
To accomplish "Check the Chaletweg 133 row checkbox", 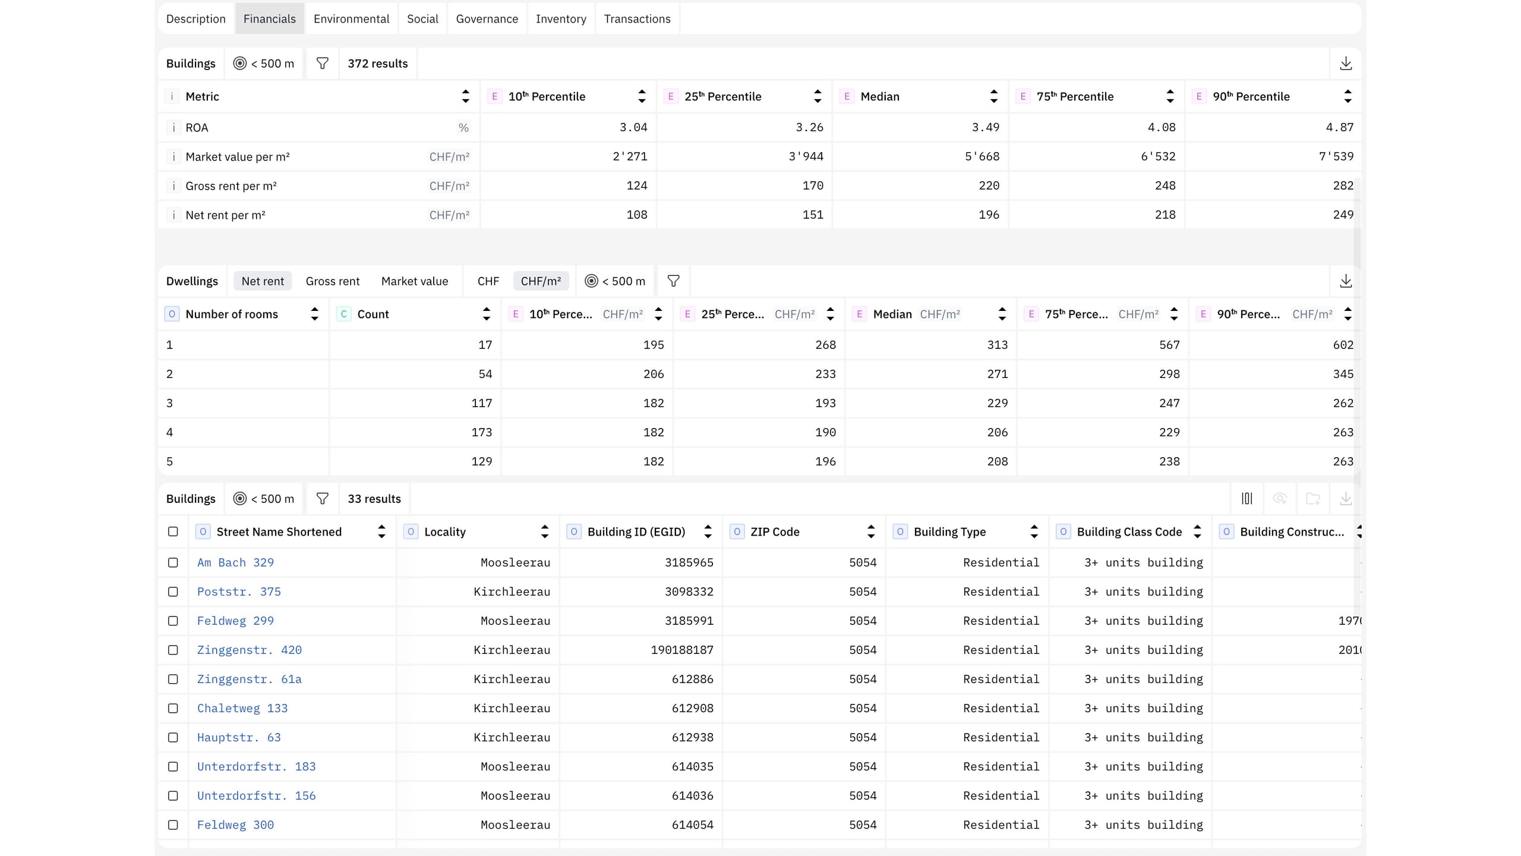I will click(173, 708).
